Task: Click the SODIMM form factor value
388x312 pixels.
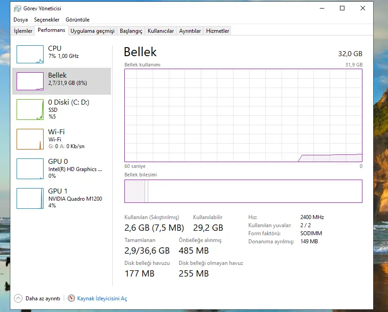Action: [x=311, y=233]
